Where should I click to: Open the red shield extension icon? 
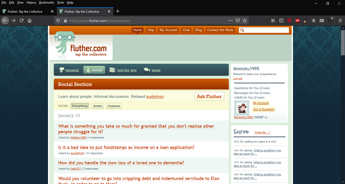289,20
